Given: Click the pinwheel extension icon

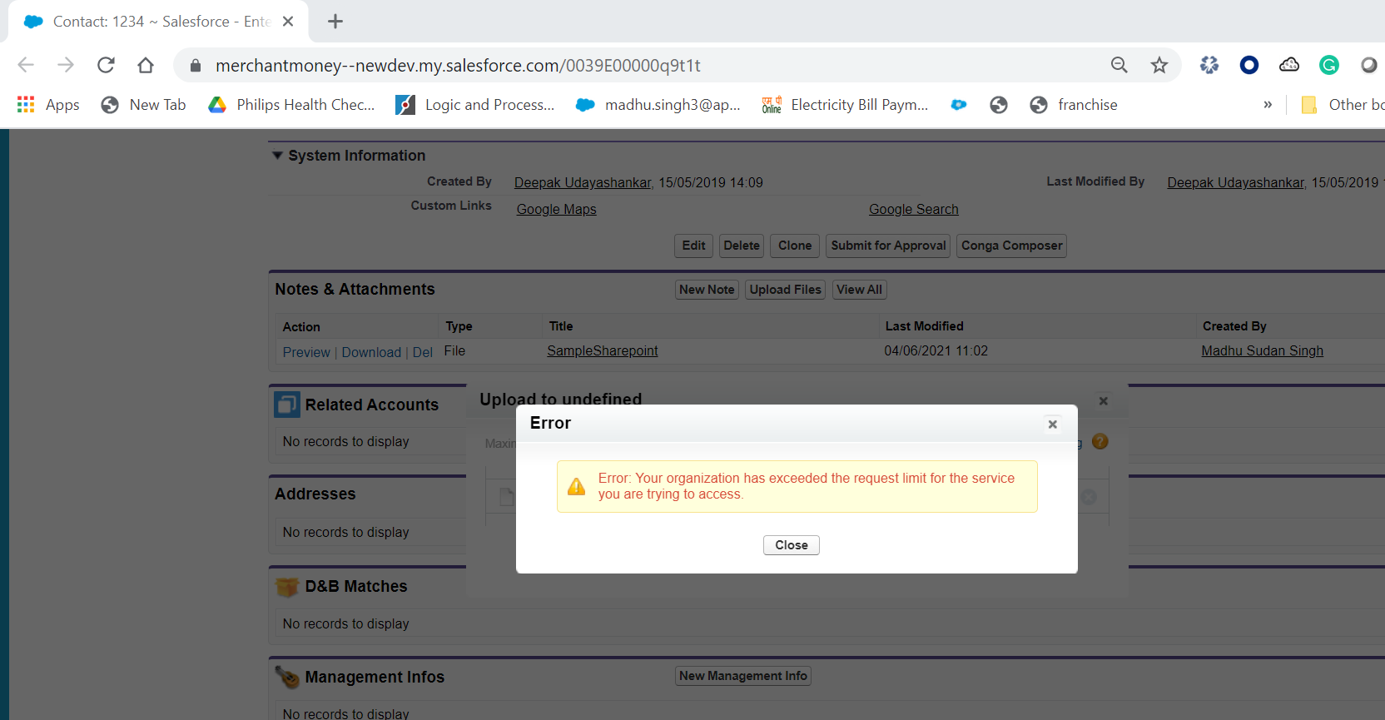Looking at the screenshot, I should tap(1209, 65).
